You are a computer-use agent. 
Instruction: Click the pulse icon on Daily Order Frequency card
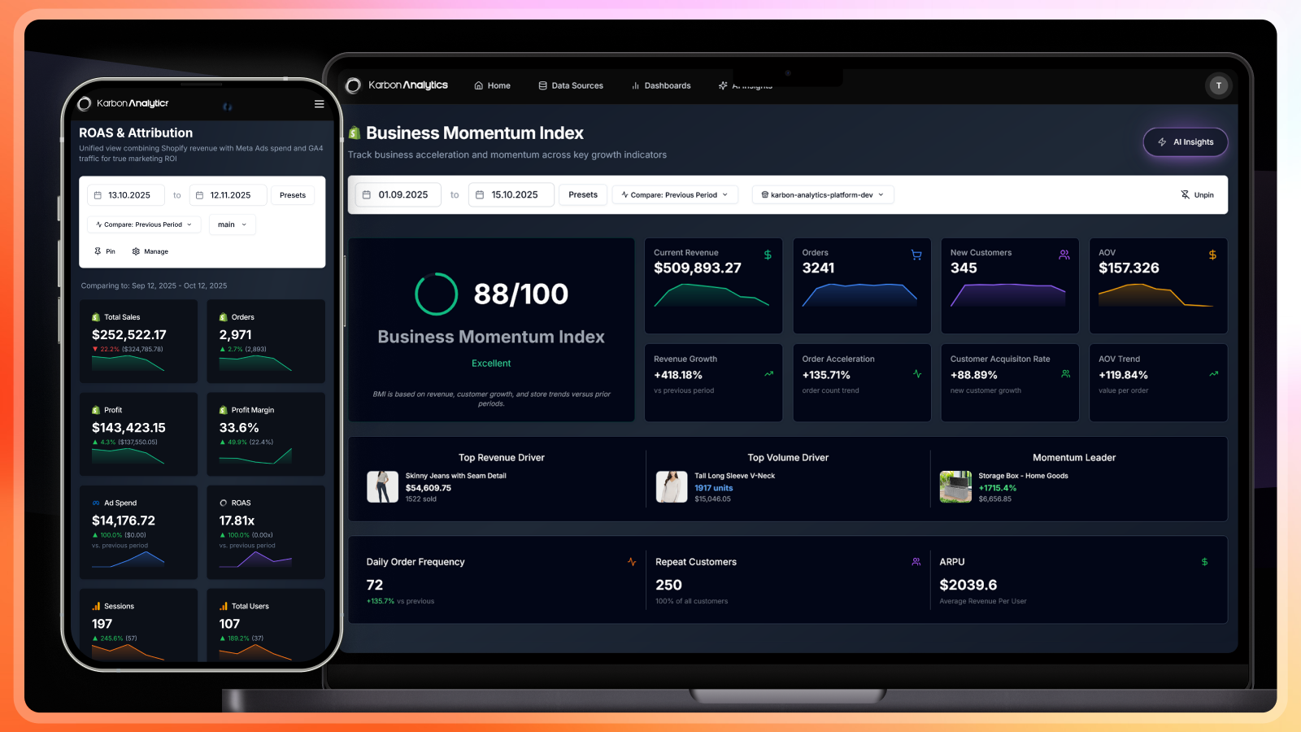631,561
